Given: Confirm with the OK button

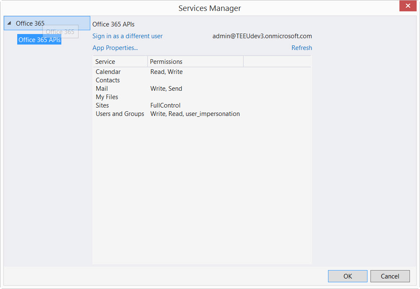Looking at the screenshot, I should point(347,276).
